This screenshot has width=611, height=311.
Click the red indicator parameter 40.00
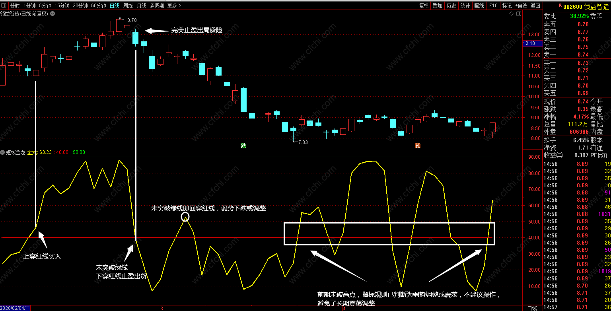(63, 152)
